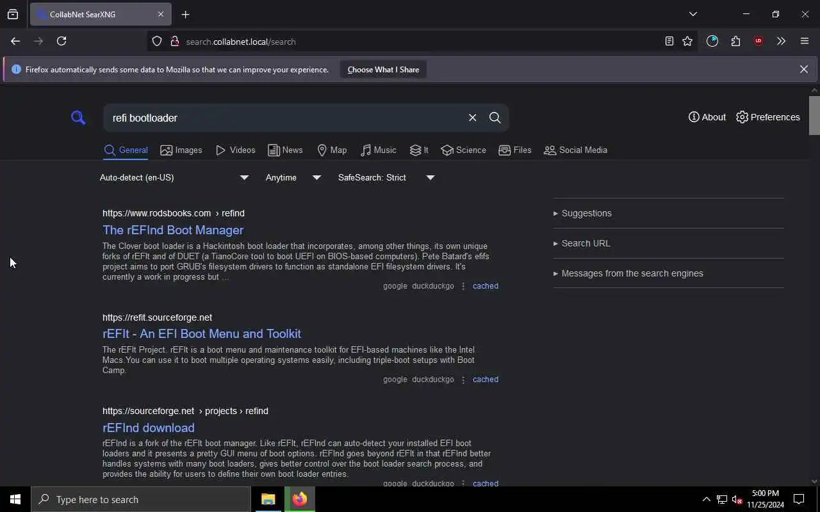Click site security lock icon
This screenshot has height=512, width=820.
[174, 42]
